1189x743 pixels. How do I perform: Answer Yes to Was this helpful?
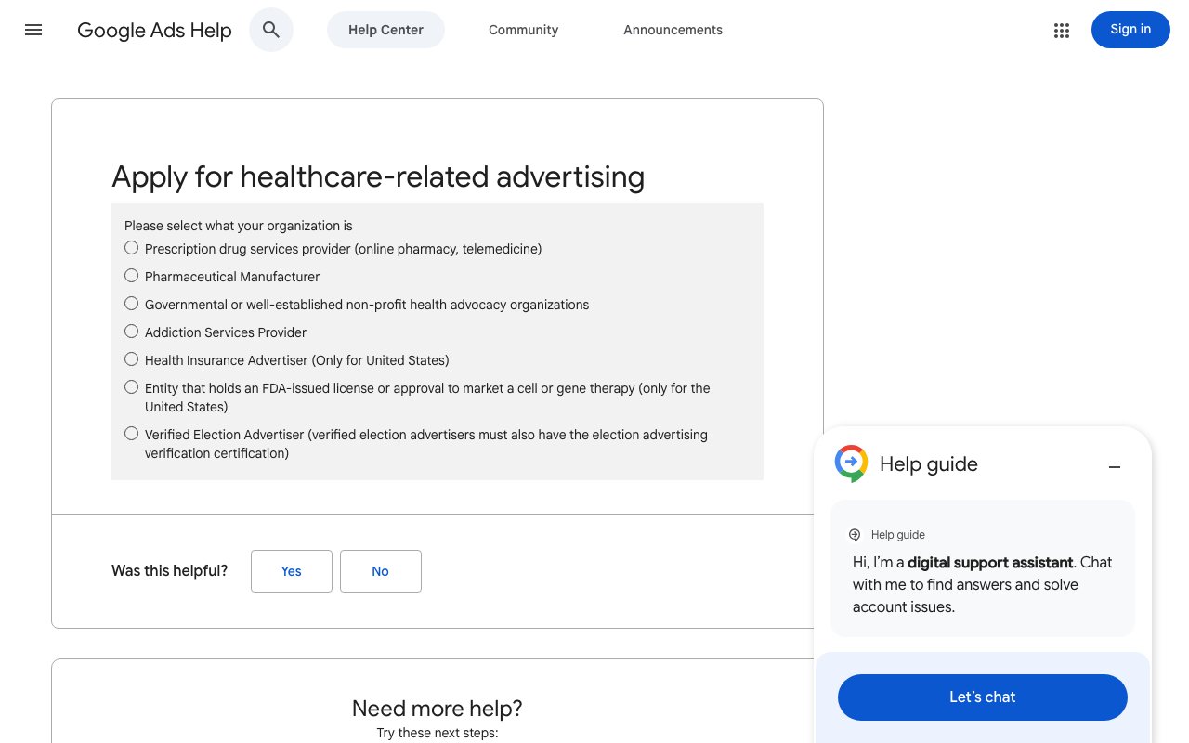pyautogui.click(x=292, y=571)
